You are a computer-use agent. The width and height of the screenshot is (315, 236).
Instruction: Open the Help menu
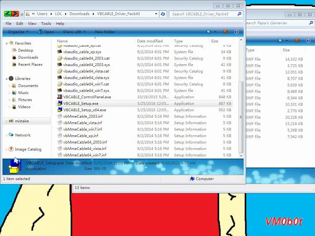coord(60,23)
